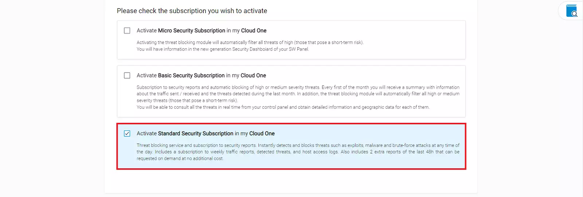Click Cloud One in the Standard subscription row
The image size is (583, 197).
[262, 134]
